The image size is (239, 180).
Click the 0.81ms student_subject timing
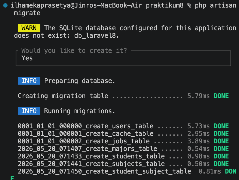tap(210, 171)
